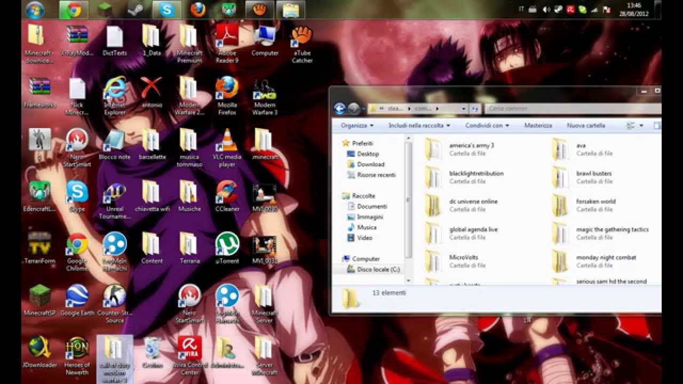Viewport: 683px width, 384px height.
Task: Select the Computer desktop icon
Action: [264, 41]
